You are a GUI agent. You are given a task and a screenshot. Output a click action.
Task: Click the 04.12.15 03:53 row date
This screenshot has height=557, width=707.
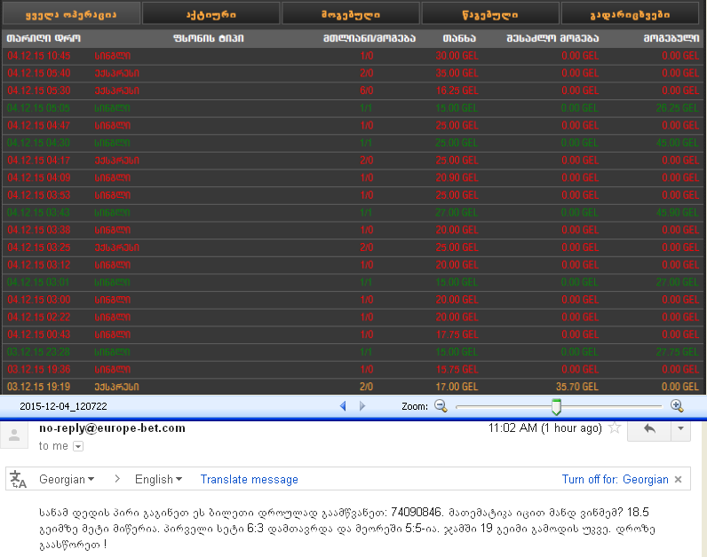click(39, 195)
